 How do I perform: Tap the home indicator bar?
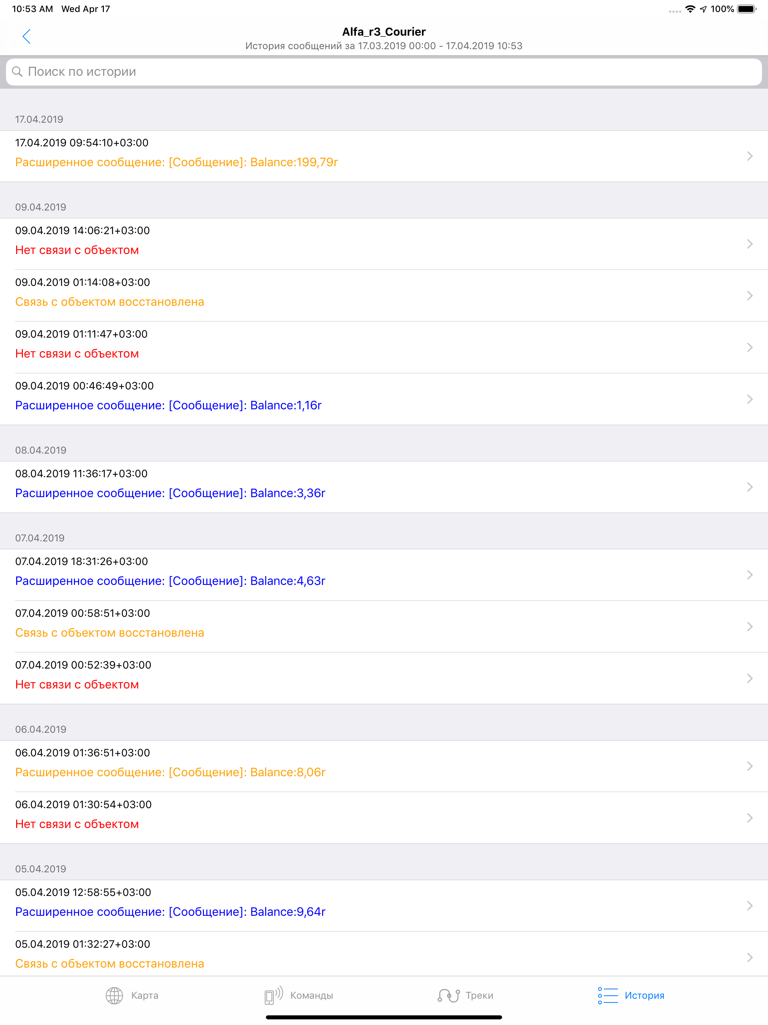(384, 1017)
